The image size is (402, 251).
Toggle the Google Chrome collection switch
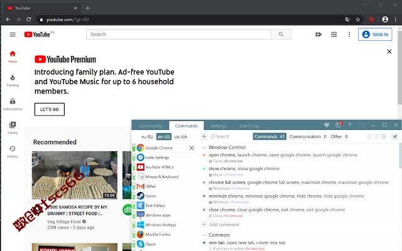[x=134, y=148]
